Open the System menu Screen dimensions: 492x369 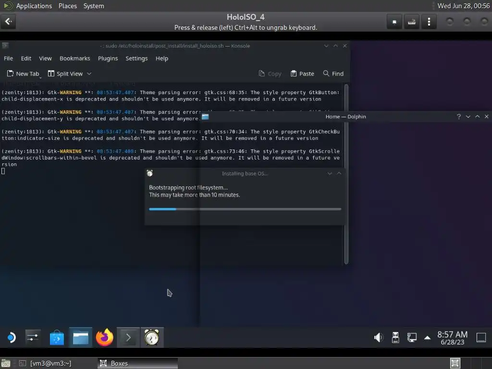tap(94, 6)
